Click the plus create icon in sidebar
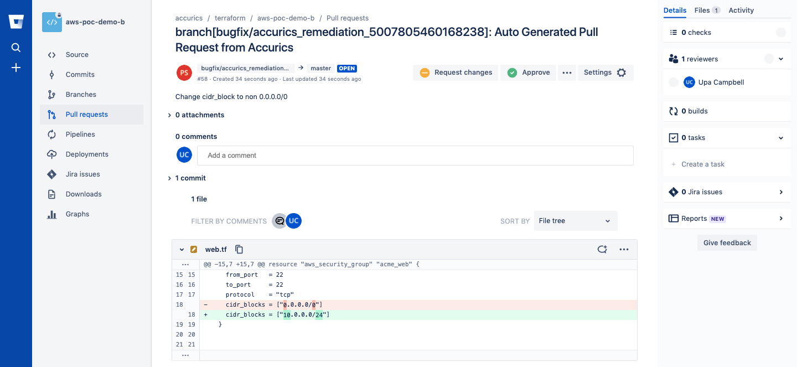Image resolution: width=797 pixels, height=367 pixels. coord(16,68)
